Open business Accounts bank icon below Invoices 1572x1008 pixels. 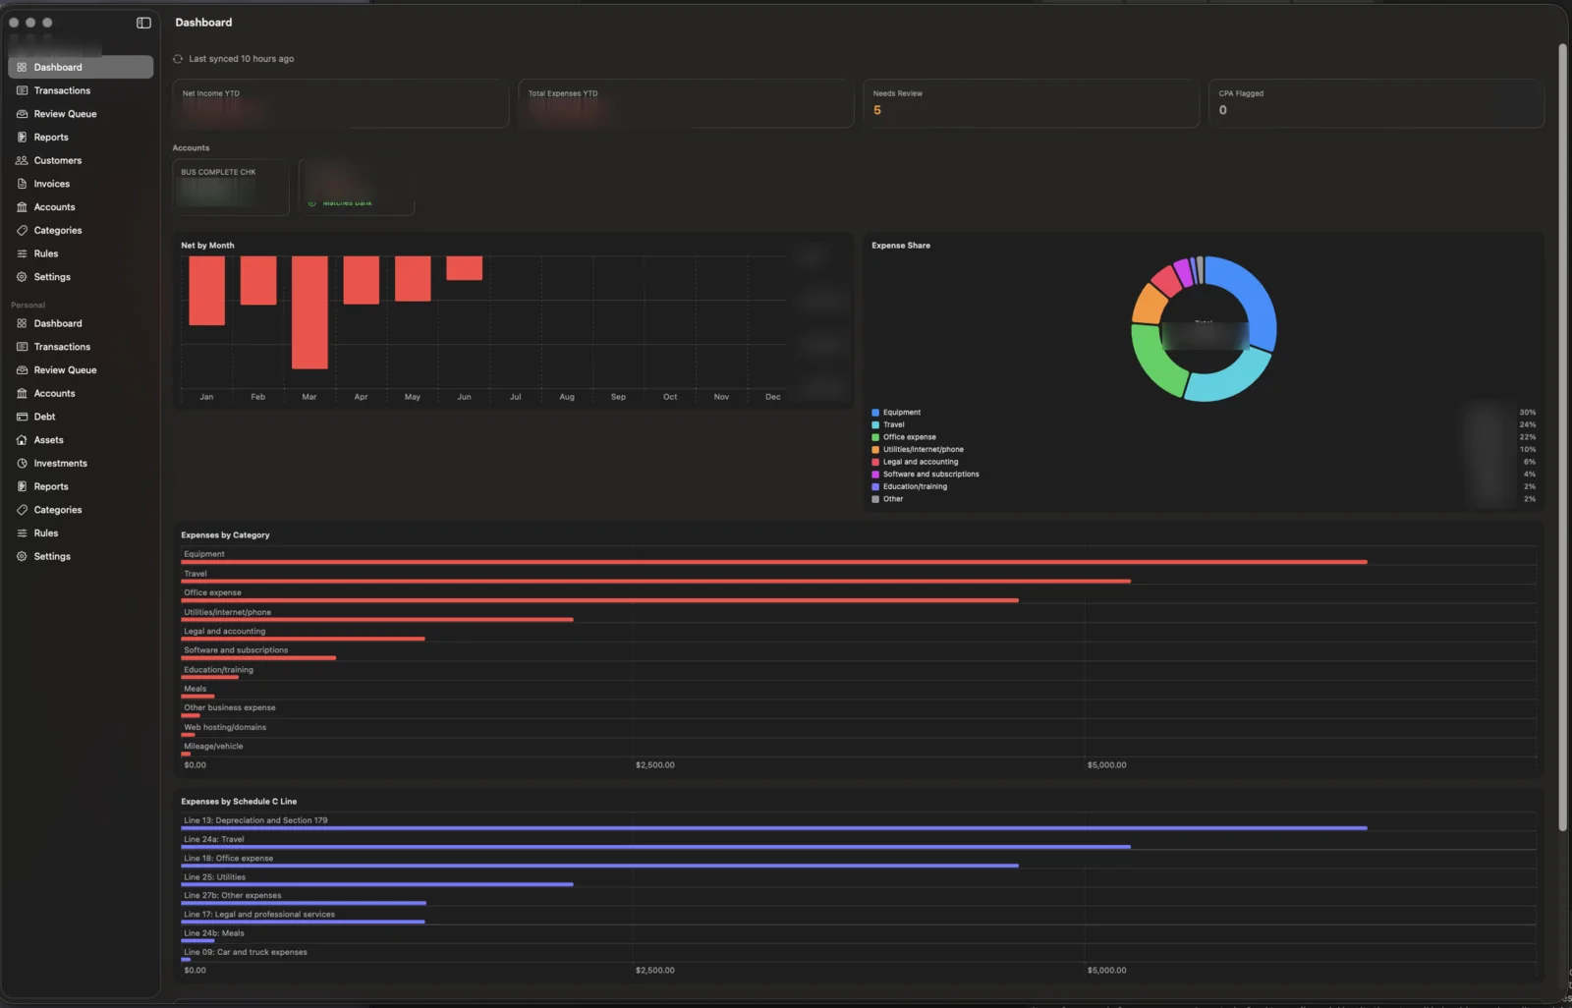click(x=22, y=207)
